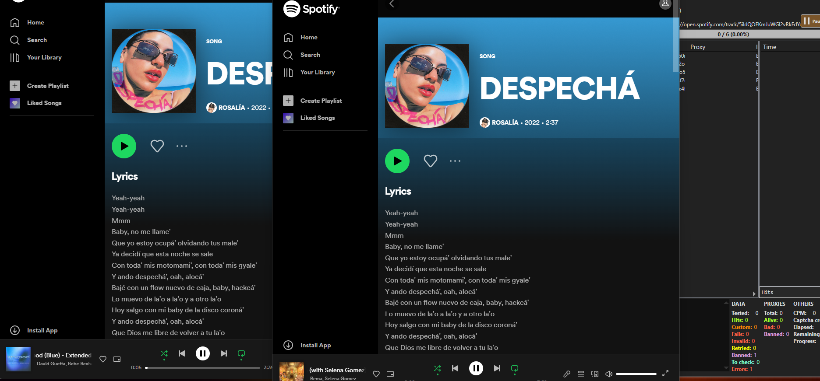Open the user profile menu in front Spotify window
The height and width of the screenshot is (381, 820).
click(665, 4)
